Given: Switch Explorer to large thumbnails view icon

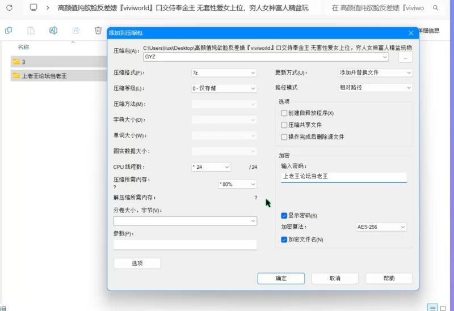Looking at the screenshot, I should 443,308.
